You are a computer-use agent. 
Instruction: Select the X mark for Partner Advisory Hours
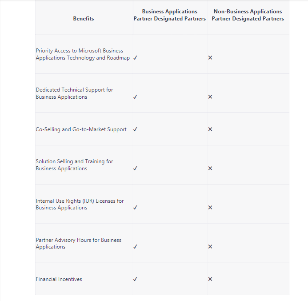click(210, 247)
